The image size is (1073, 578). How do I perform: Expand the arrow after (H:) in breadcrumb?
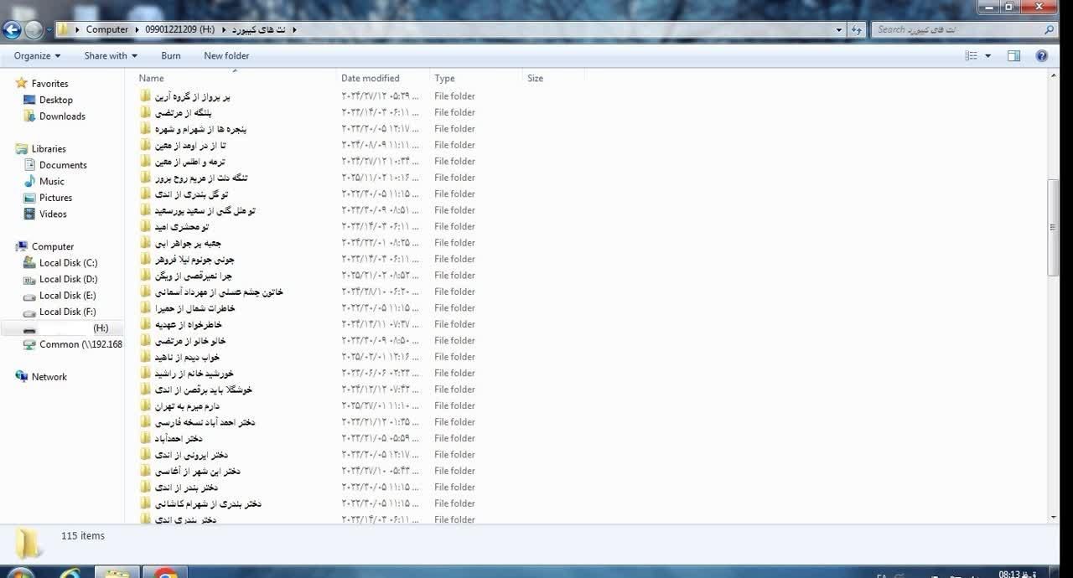[223, 29]
